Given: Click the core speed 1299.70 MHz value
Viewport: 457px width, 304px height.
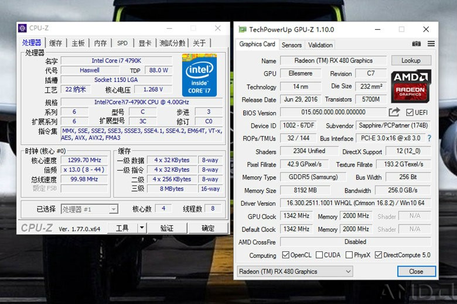Looking at the screenshot, I should pos(84,160).
